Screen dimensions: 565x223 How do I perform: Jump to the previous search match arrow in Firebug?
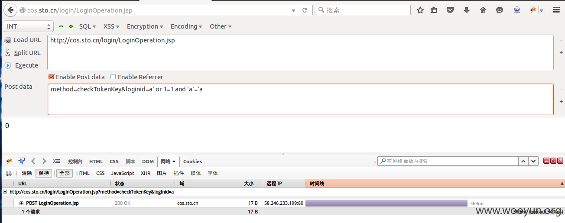point(524,161)
